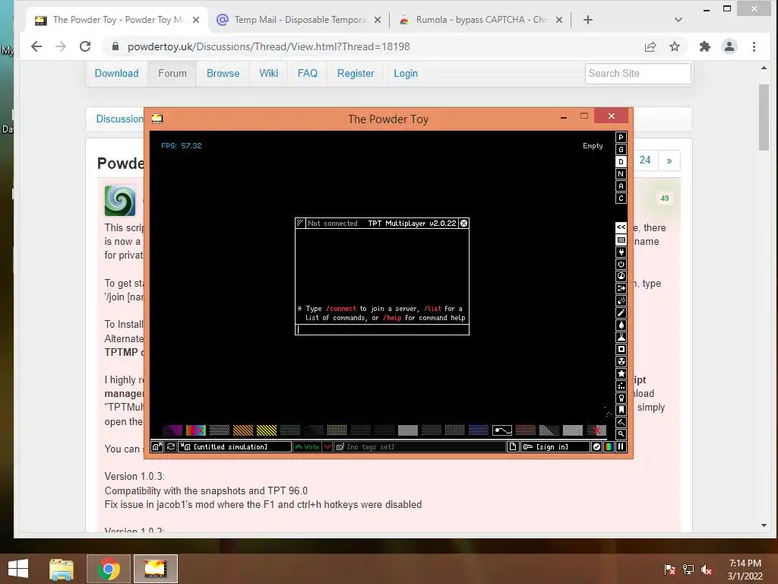This screenshot has width=778, height=584.
Task: Open the Wiki menu item
Action: [x=268, y=74]
